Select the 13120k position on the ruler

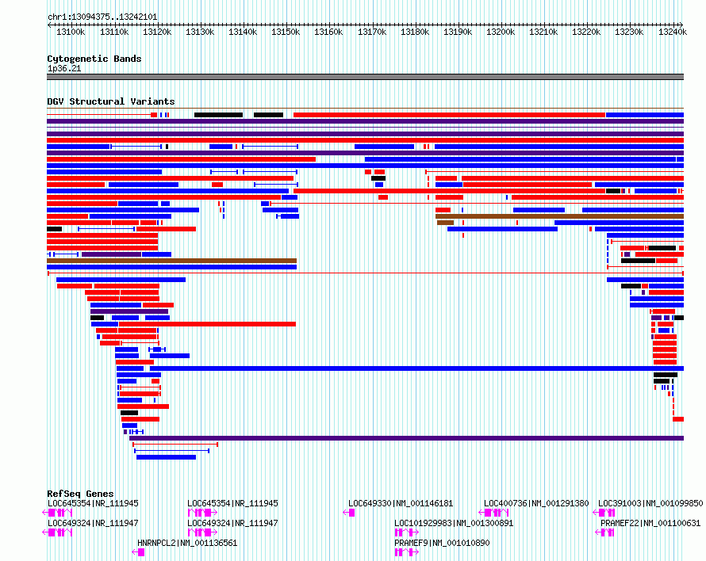pyautogui.click(x=157, y=32)
